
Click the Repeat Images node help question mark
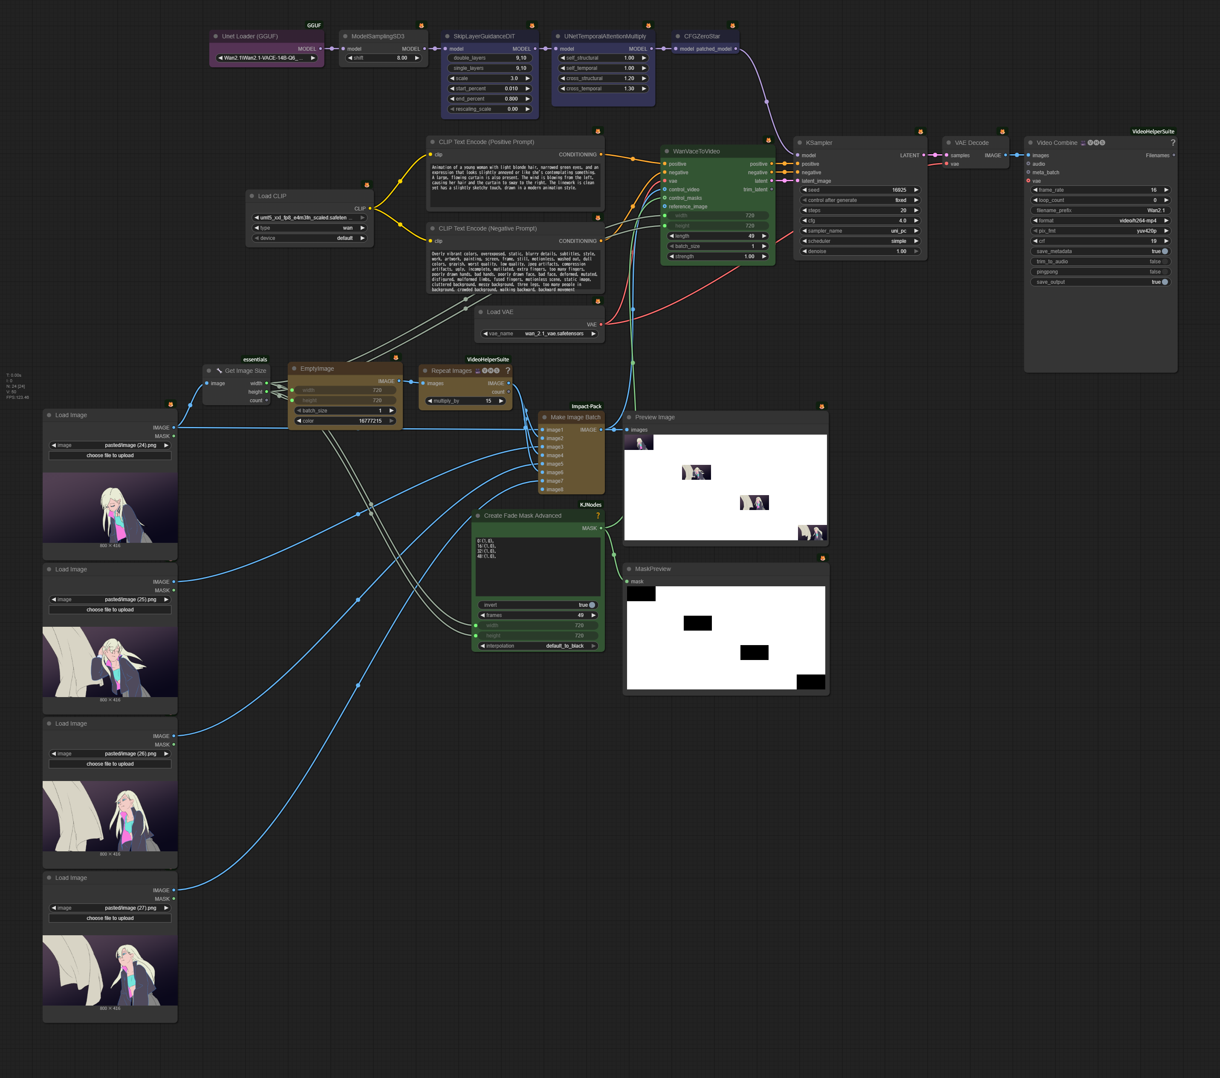508,370
